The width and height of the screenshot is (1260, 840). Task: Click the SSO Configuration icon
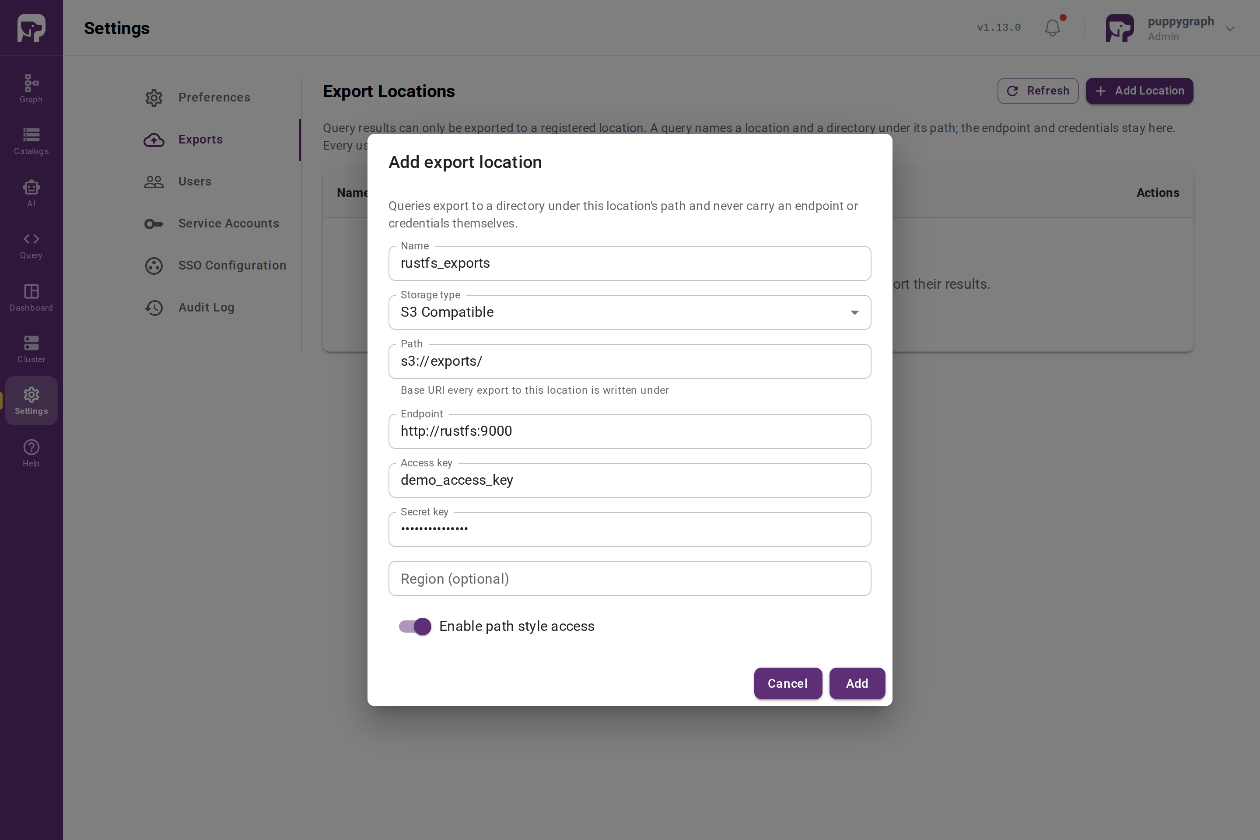[x=154, y=266]
